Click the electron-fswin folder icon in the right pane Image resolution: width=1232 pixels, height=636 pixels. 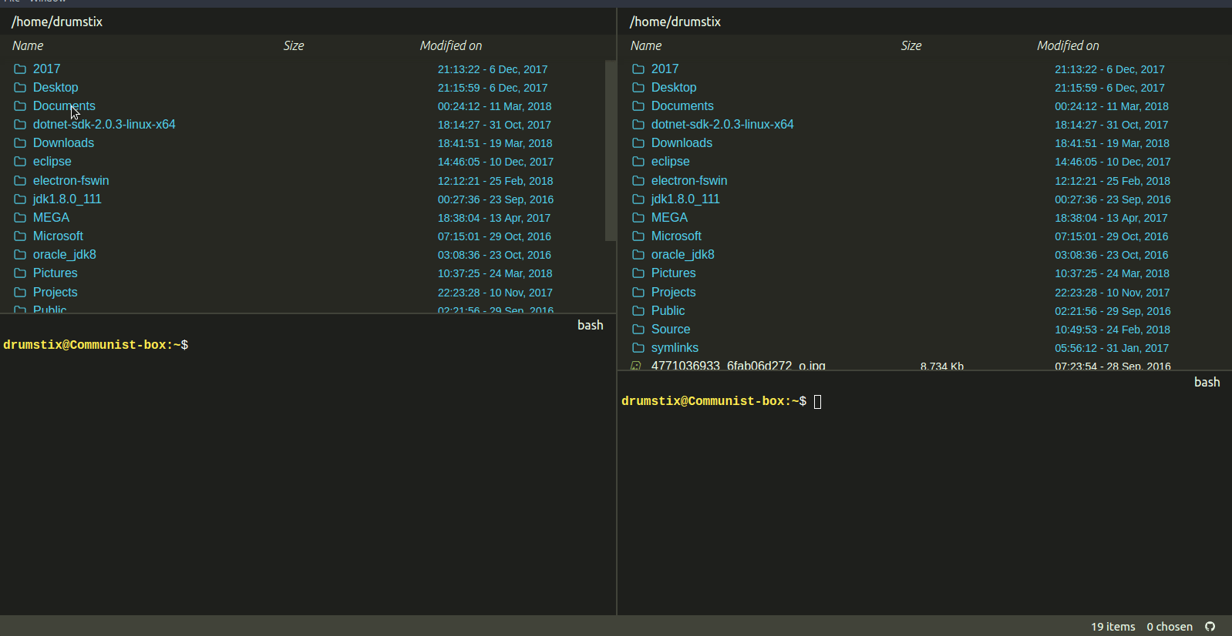638,181
